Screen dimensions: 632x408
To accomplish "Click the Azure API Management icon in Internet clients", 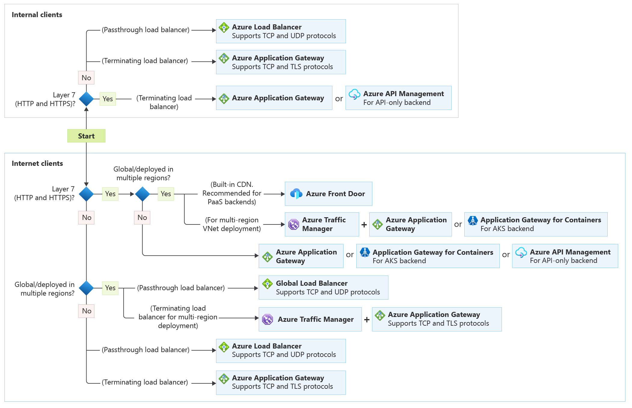I will pyautogui.click(x=521, y=253).
